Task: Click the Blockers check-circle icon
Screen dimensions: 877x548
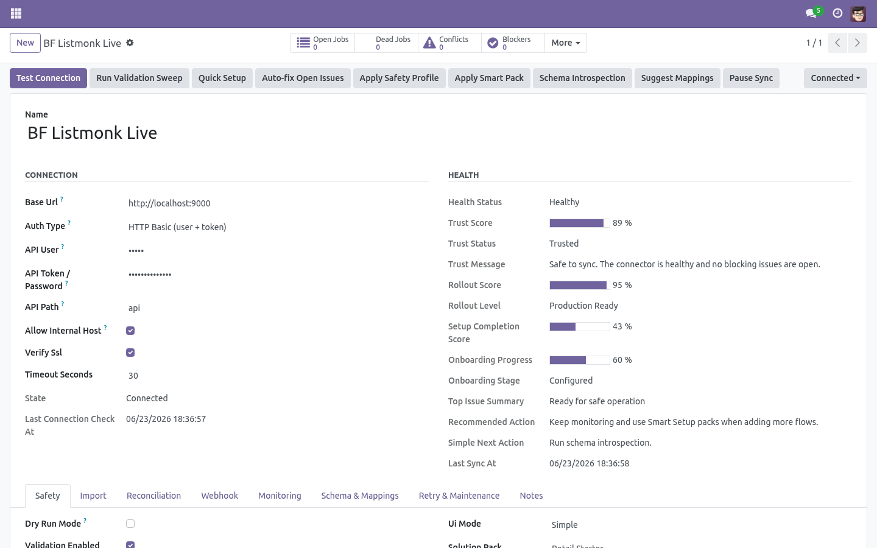Action: 493,43
